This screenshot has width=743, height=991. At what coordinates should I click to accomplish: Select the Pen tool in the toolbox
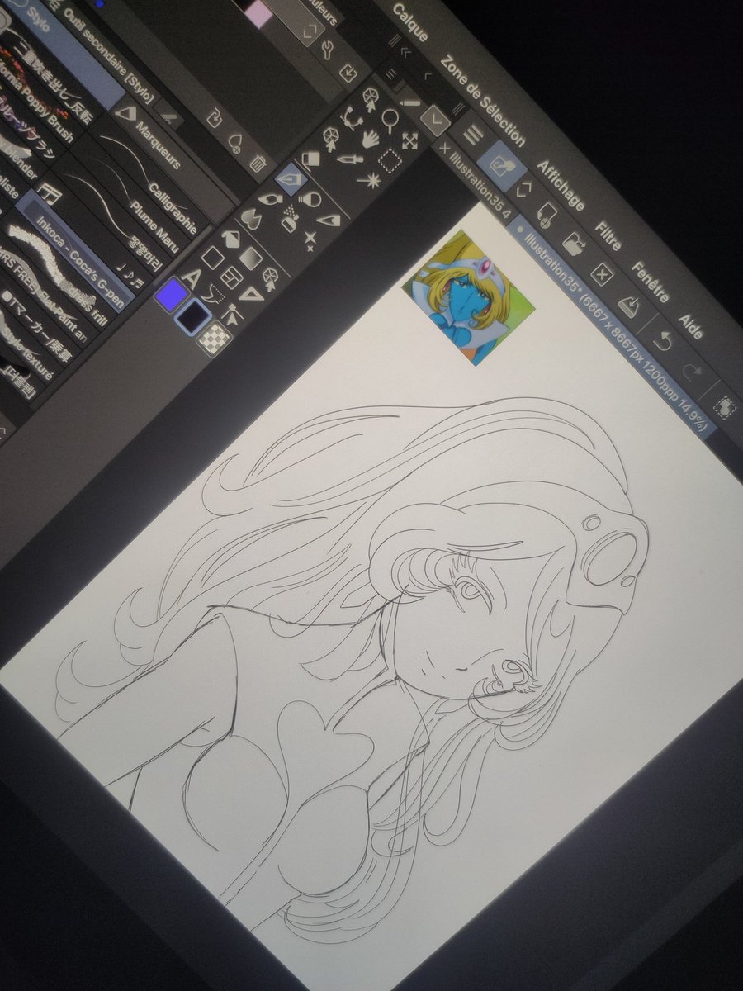[290, 178]
